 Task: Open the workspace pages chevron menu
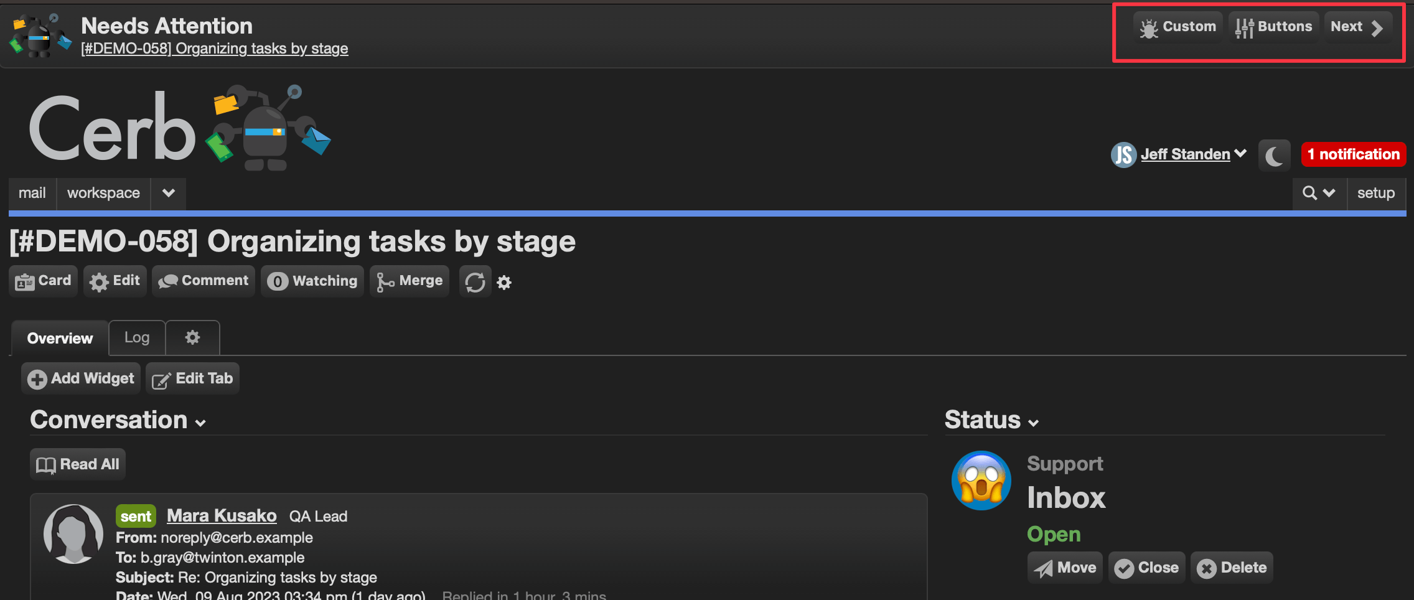pos(168,194)
